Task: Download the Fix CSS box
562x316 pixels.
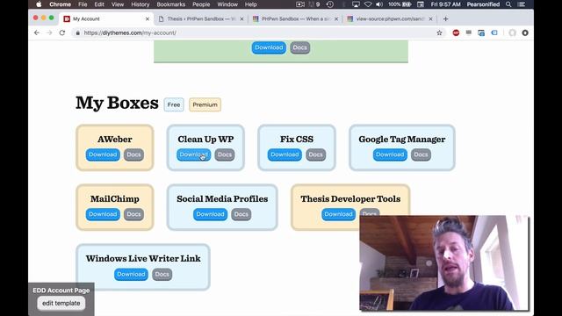Action: (285, 154)
